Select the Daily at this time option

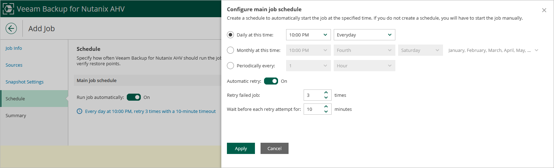[230, 35]
